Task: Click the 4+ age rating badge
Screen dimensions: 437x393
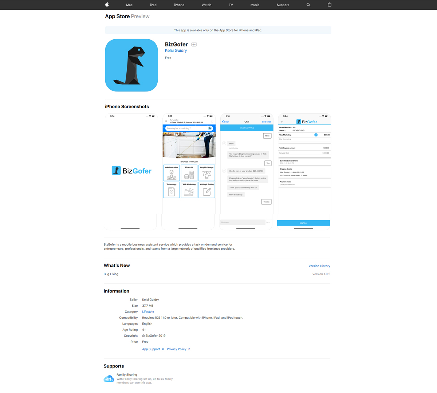Action: point(194,44)
